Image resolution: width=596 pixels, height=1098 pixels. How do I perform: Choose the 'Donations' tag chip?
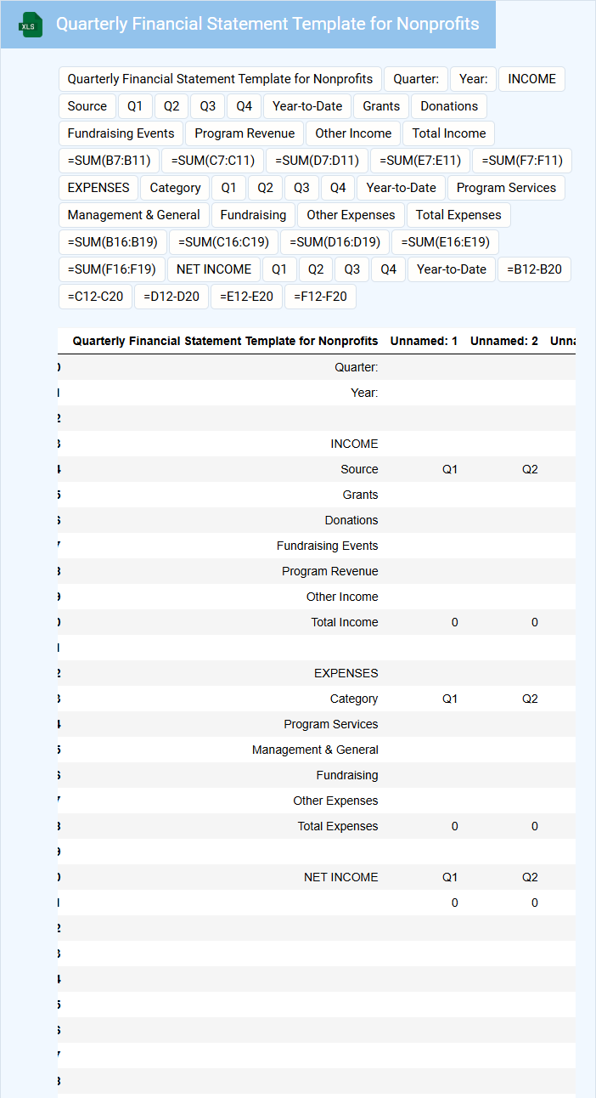point(449,106)
